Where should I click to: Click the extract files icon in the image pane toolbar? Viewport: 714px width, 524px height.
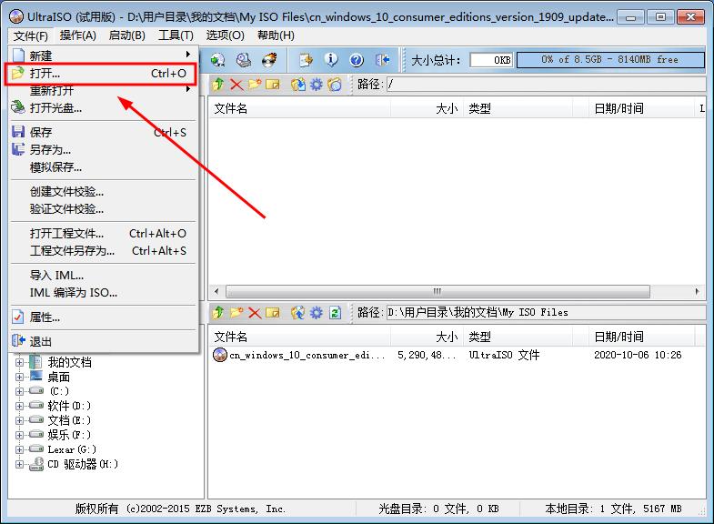298,85
